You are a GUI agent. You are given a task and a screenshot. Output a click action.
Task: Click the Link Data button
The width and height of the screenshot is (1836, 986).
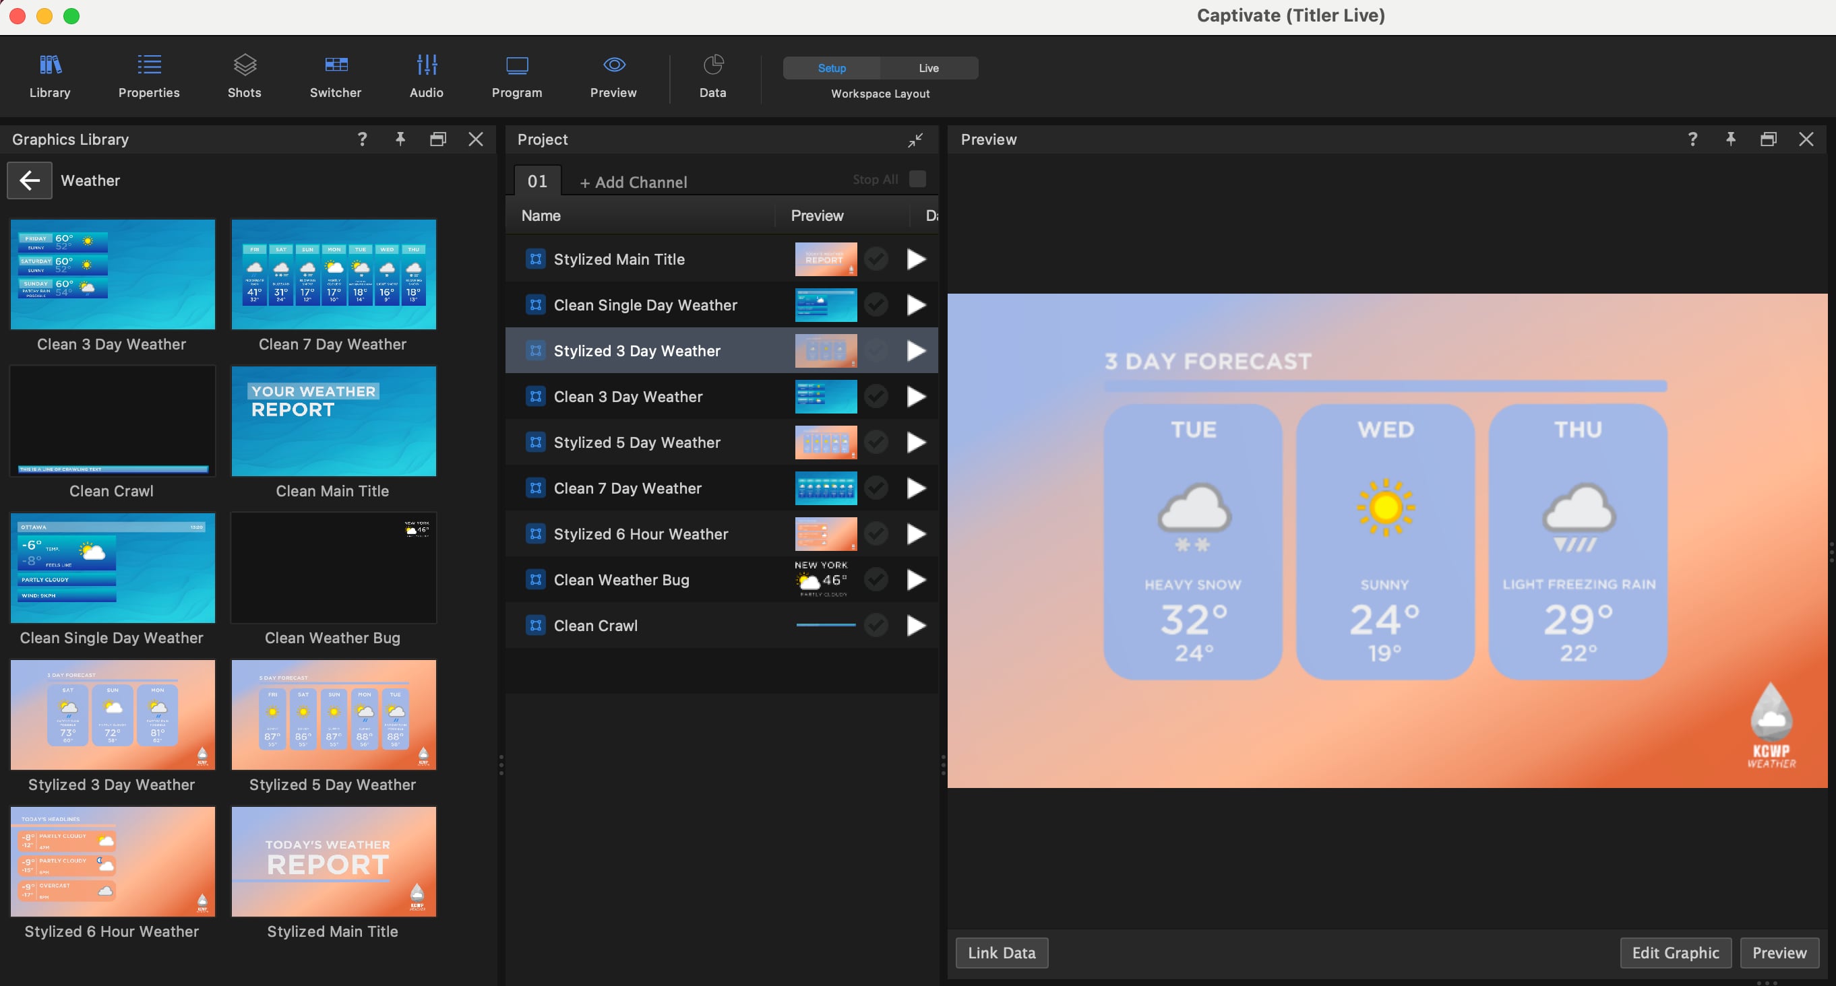coord(1002,952)
